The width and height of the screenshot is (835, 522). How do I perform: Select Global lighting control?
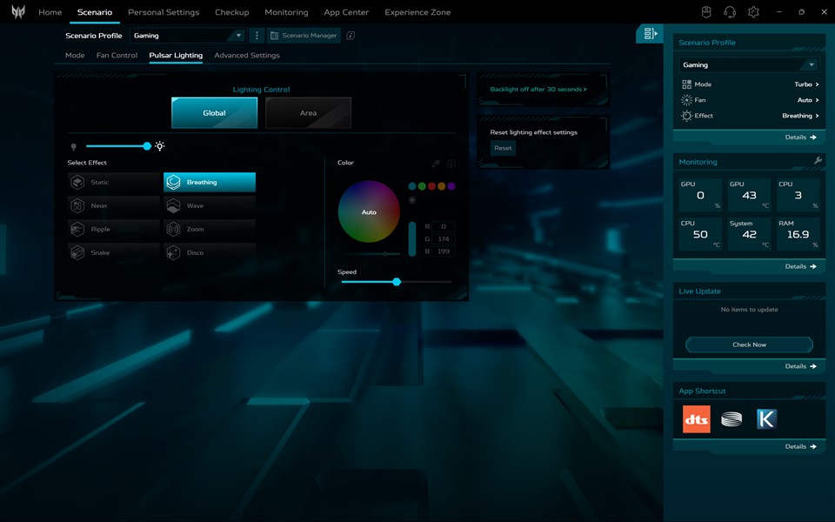214,113
